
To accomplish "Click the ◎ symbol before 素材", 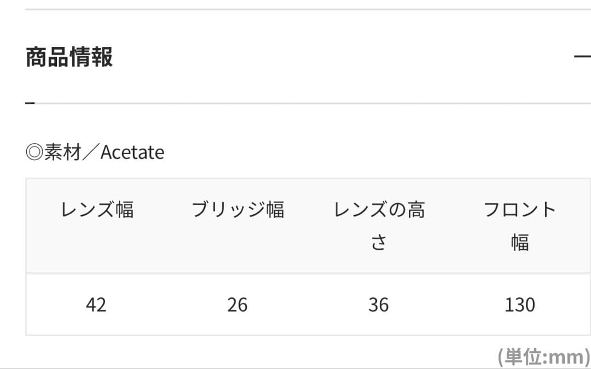I will tap(34, 153).
